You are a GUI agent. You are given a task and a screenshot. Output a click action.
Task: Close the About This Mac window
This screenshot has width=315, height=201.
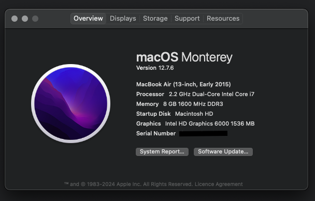tap(15, 19)
